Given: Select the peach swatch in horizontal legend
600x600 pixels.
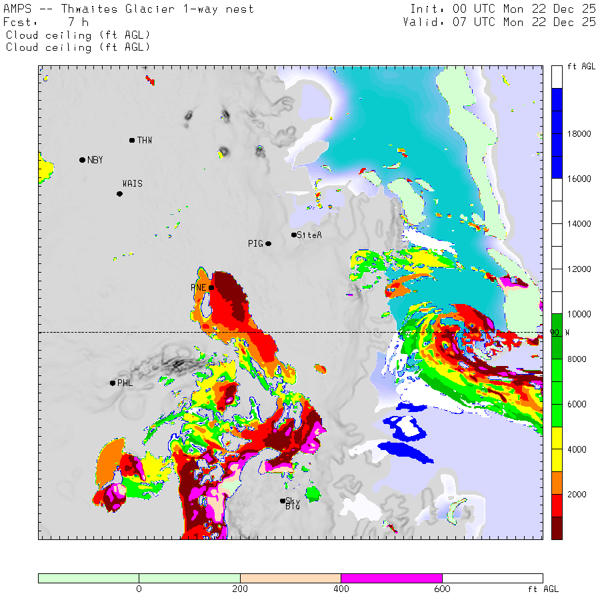Looking at the screenshot, I should pyautogui.click(x=290, y=578).
